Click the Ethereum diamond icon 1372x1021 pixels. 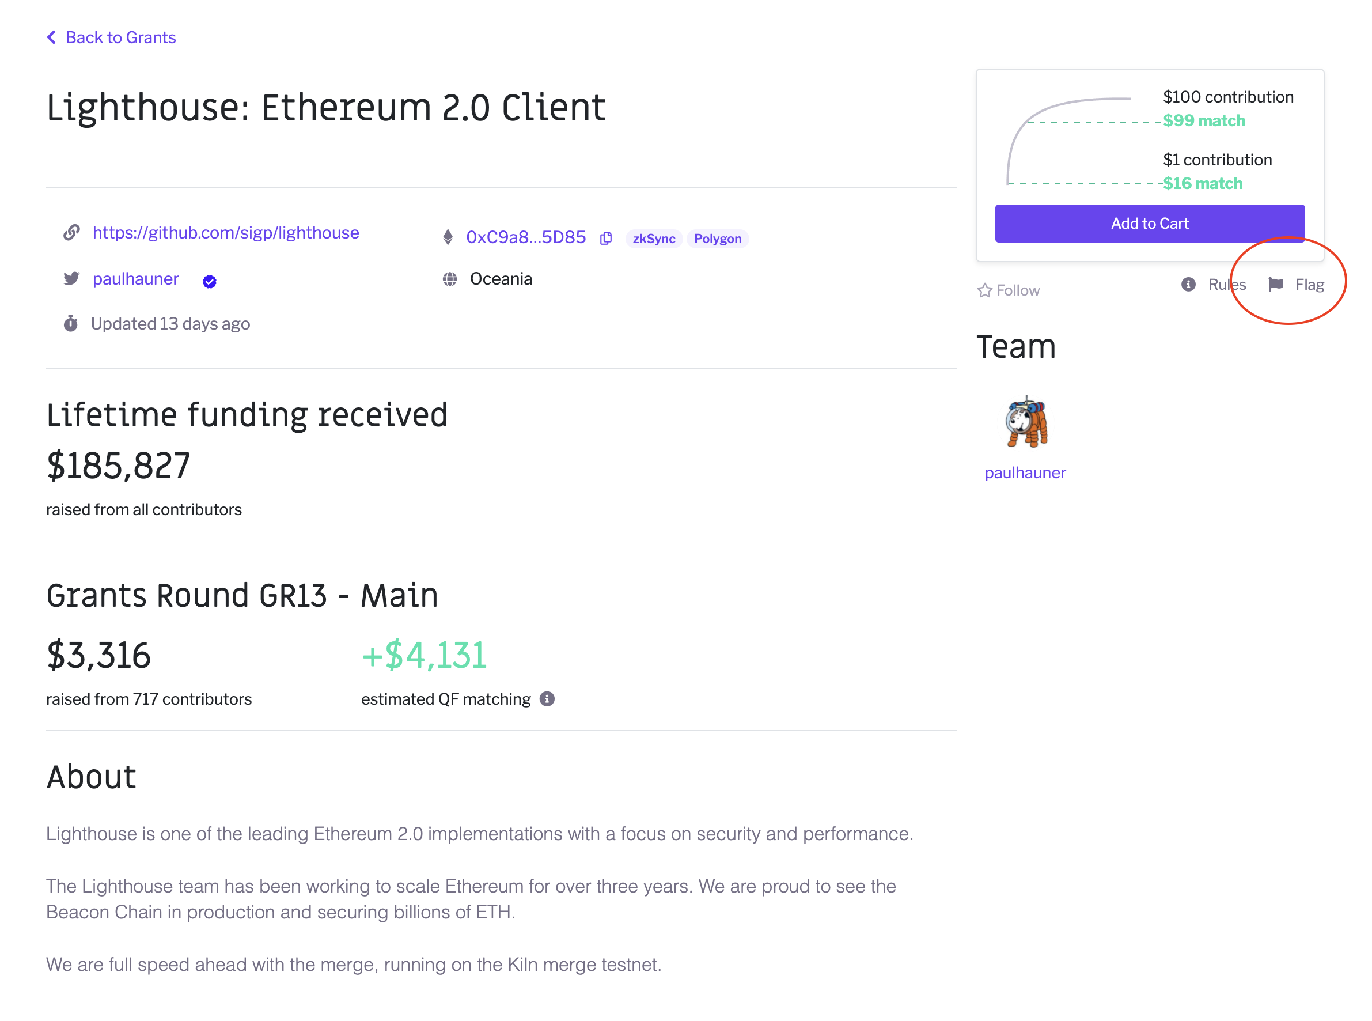coord(448,237)
